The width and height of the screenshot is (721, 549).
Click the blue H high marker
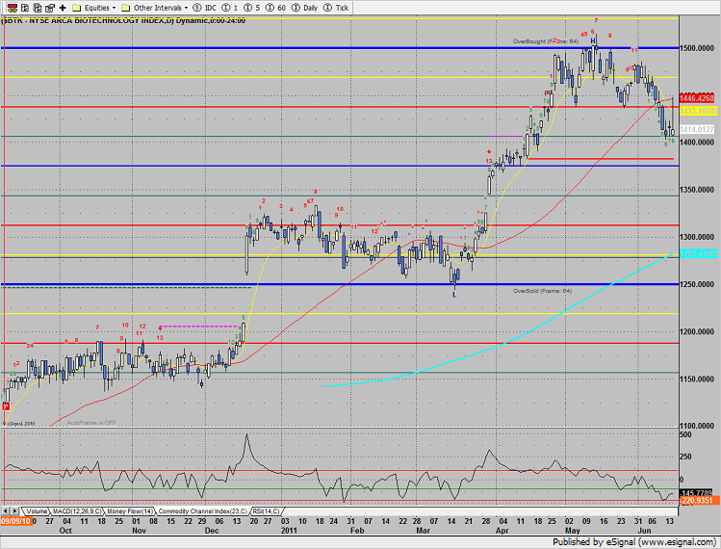(593, 41)
